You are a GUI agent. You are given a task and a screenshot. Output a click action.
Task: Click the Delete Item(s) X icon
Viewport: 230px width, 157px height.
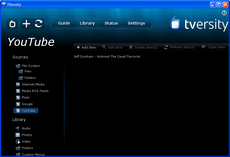point(131,47)
